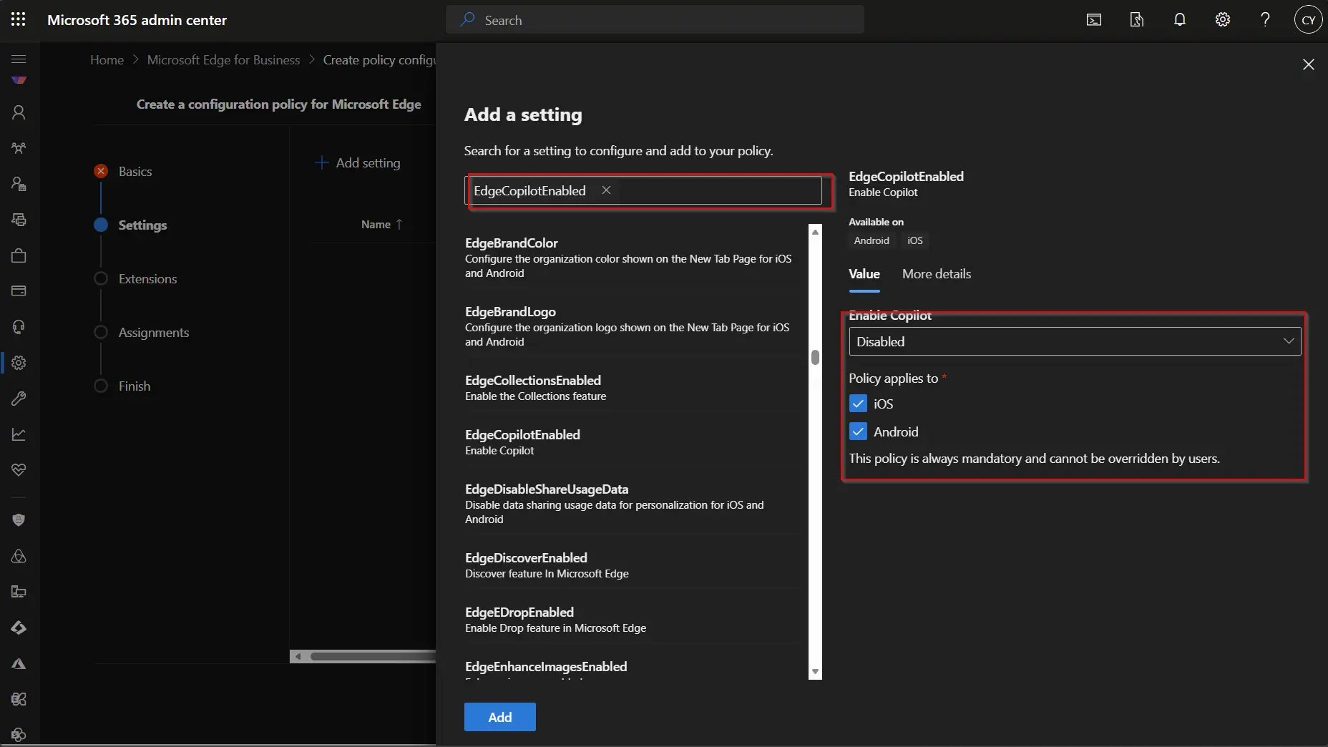
Task: Clear the EdgeCopilotEnabled search text
Action: click(606, 190)
